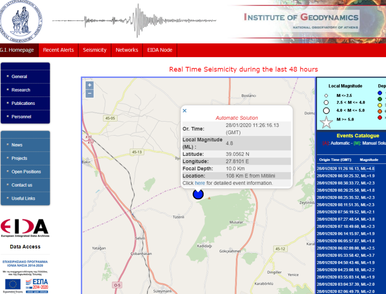Click the EIDA data archives logo

(25, 227)
